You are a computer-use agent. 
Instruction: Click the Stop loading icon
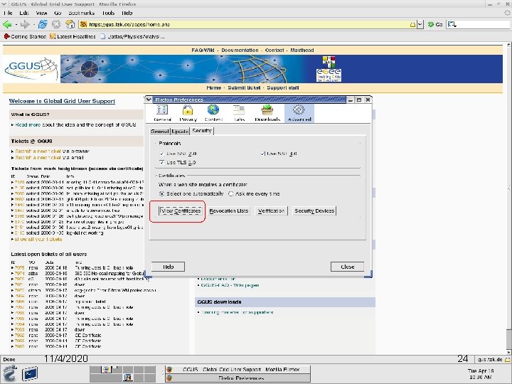(x=56, y=24)
